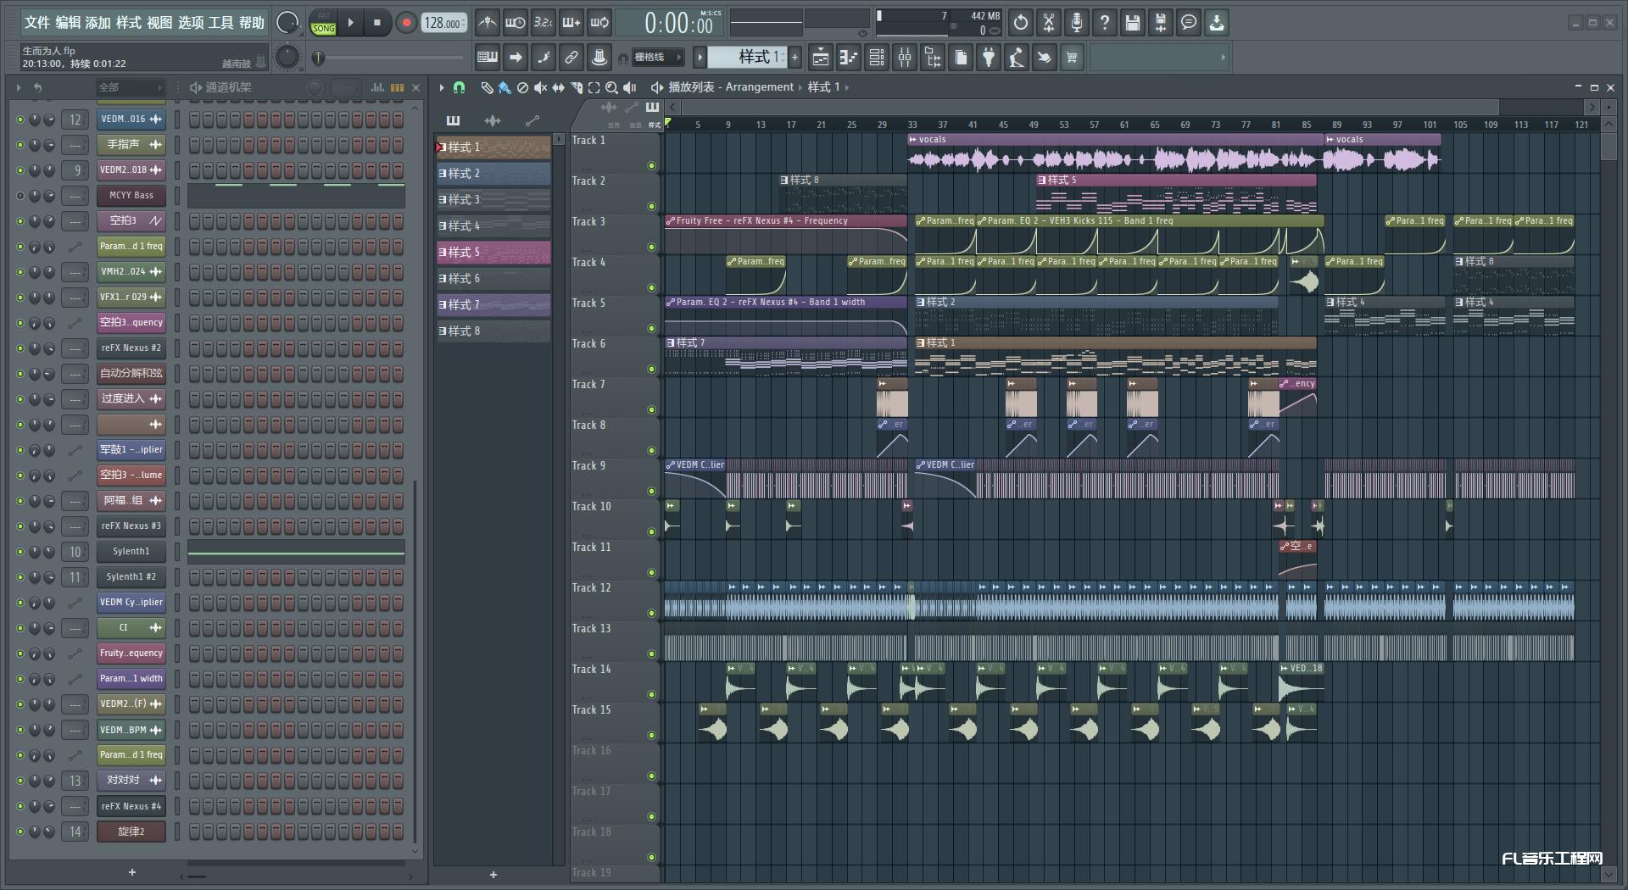Toggle mute light for MCYY Bass channel
The height and width of the screenshot is (890, 1628).
pos(20,196)
